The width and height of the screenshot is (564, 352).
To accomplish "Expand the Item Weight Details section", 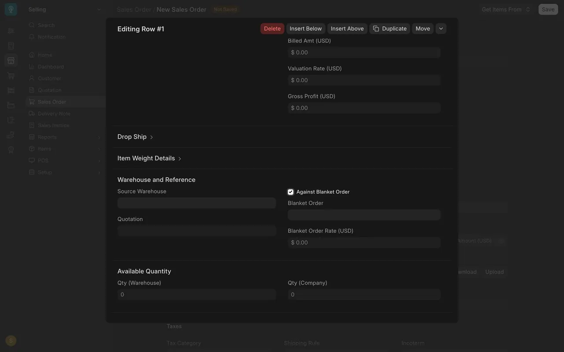I will (149, 158).
